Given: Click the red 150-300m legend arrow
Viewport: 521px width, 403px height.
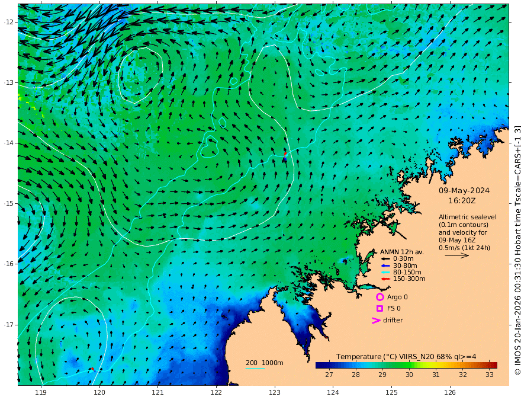Looking at the screenshot, I should click(x=385, y=279).
